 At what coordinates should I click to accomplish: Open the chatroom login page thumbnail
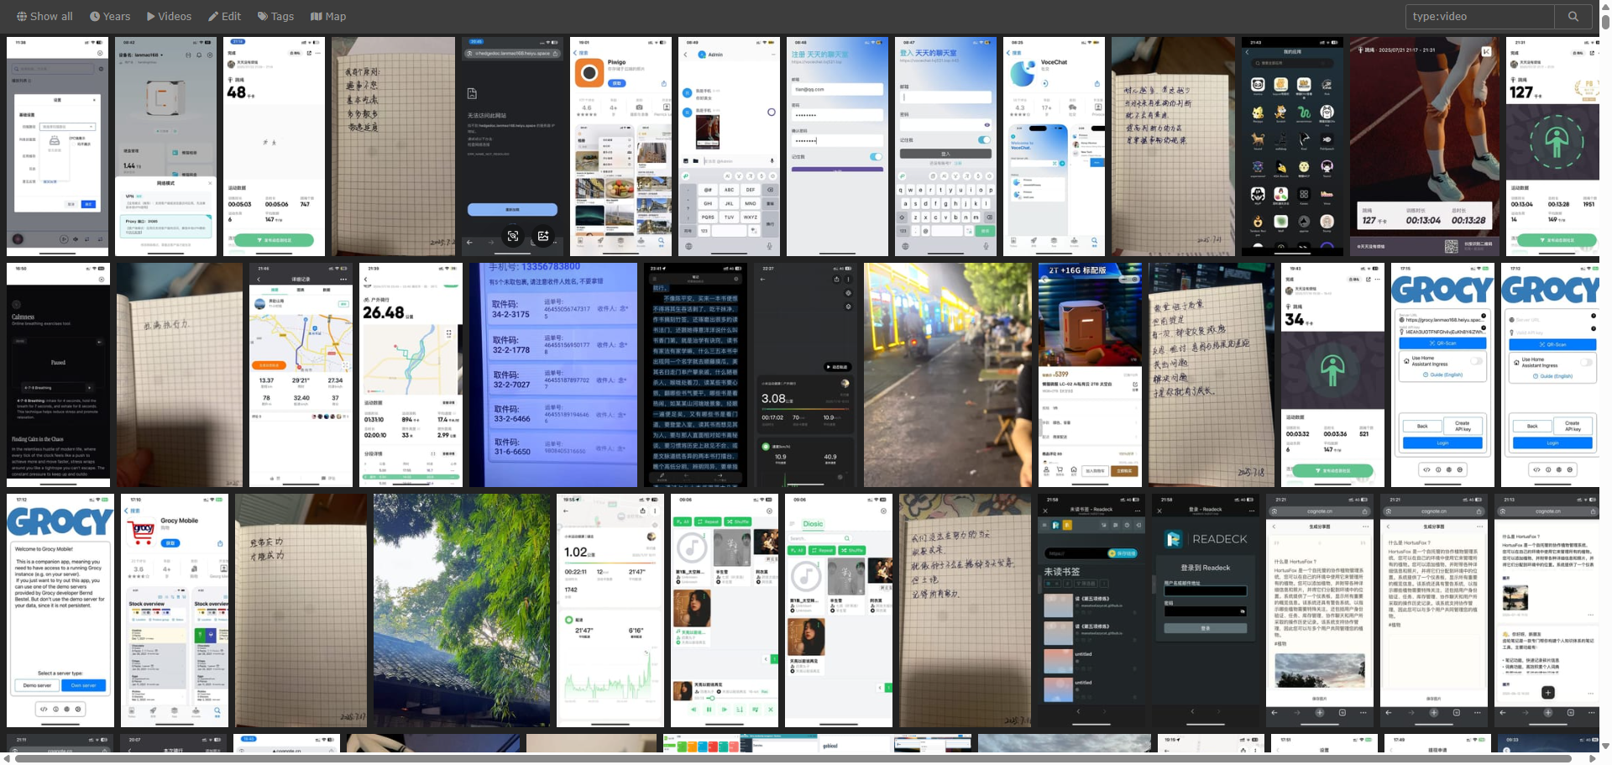pos(945,146)
